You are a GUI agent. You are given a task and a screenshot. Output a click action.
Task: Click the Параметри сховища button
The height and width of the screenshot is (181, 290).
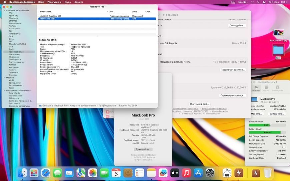click(x=233, y=95)
